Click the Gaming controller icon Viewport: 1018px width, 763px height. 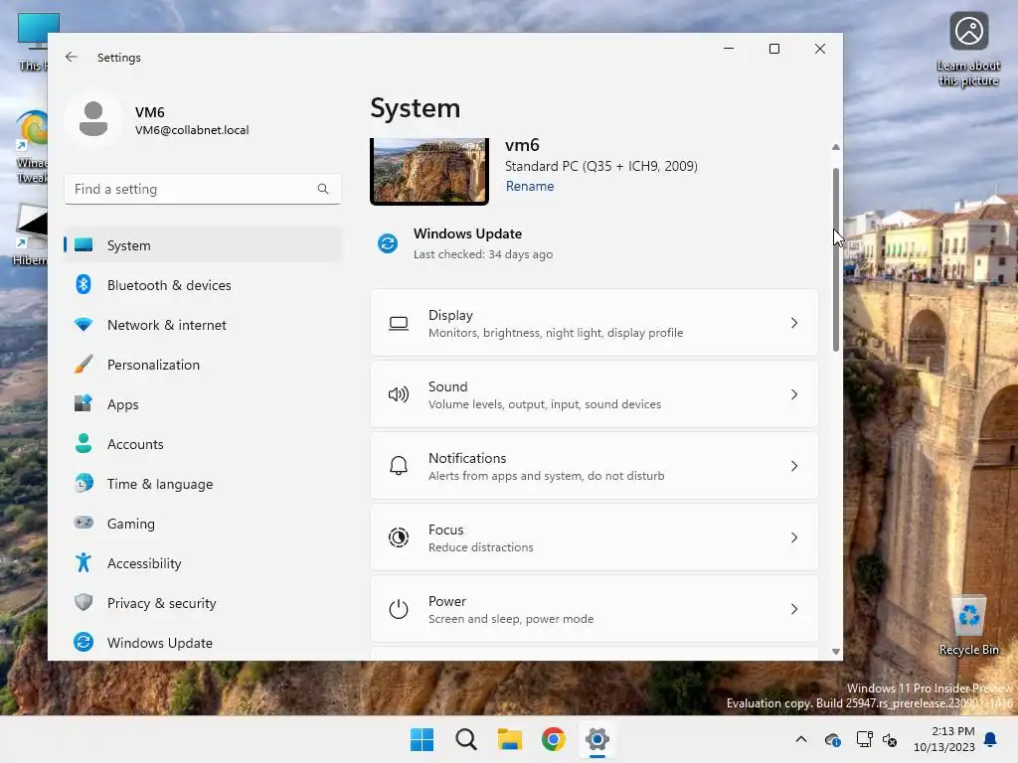pyautogui.click(x=84, y=523)
